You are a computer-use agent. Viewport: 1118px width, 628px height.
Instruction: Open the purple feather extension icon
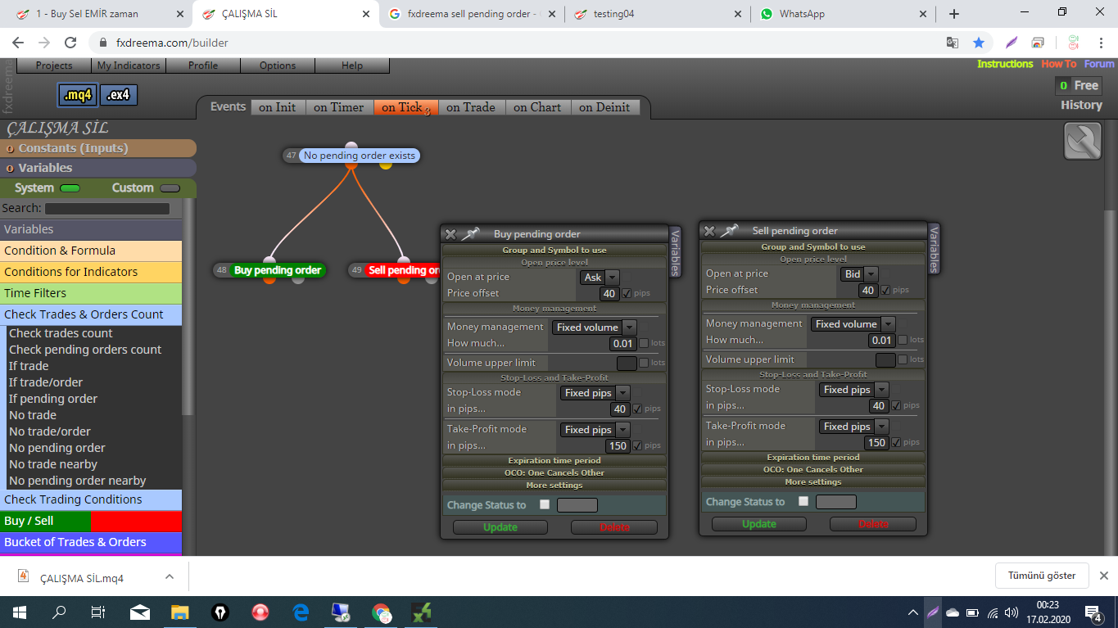1012,43
